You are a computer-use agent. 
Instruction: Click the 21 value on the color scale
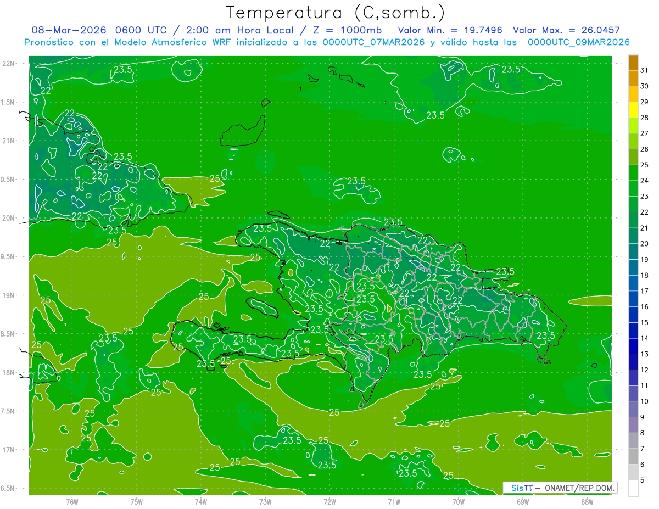point(645,227)
